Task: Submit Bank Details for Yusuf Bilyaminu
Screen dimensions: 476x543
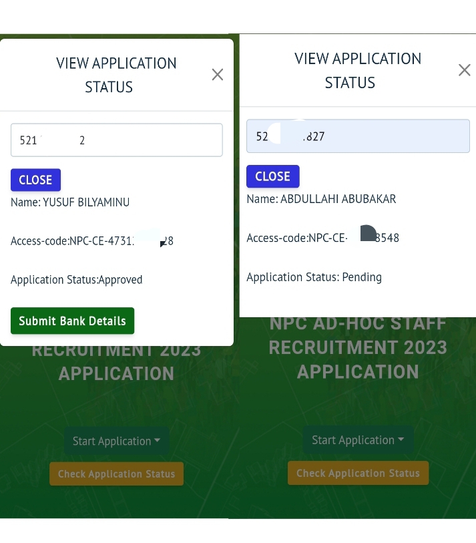Action: click(72, 321)
